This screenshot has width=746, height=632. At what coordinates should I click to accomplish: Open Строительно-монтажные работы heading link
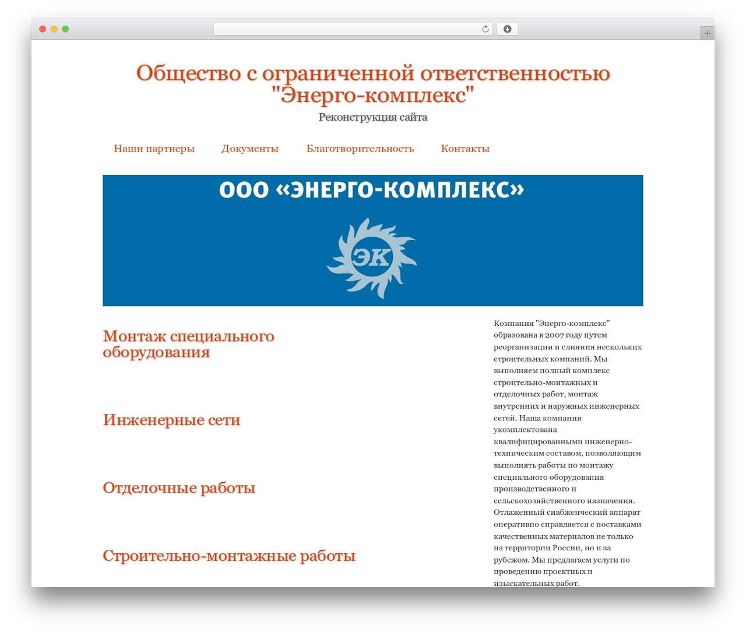[229, 556]
